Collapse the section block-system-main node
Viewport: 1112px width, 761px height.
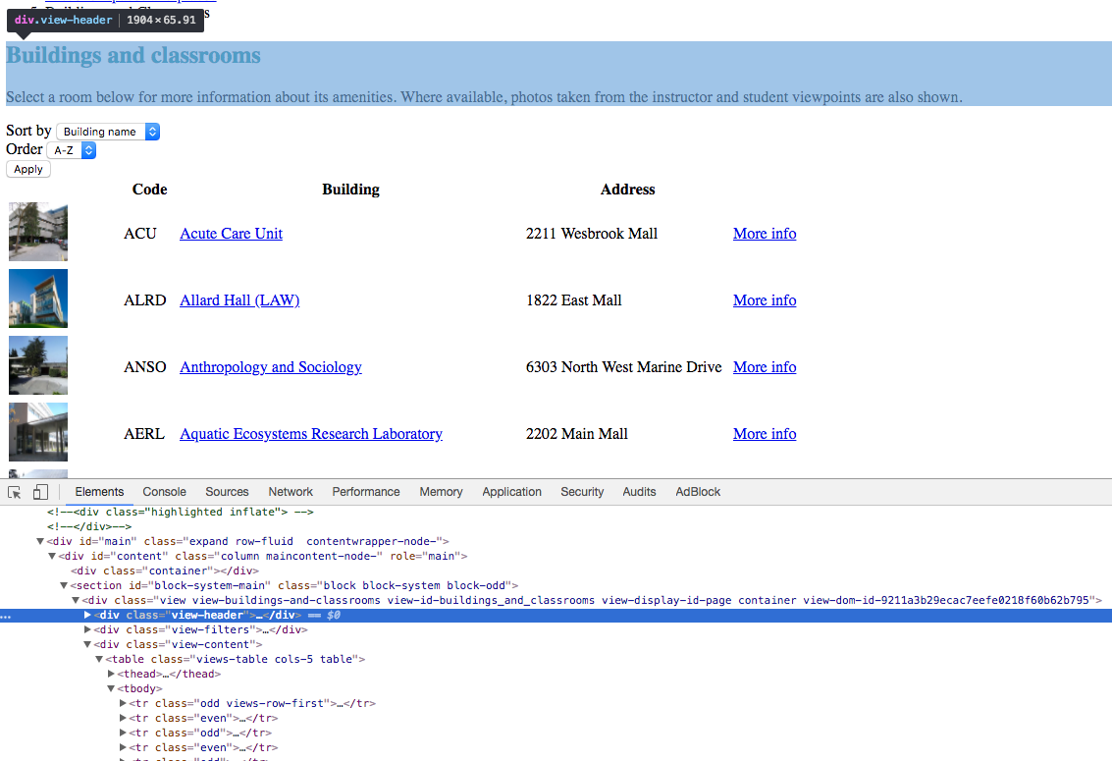point(63,585)
